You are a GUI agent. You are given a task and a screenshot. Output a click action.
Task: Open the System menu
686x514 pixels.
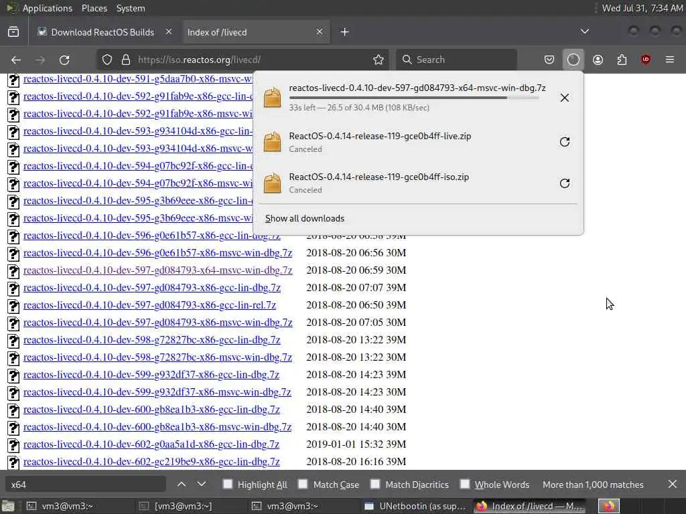click(131, 8)
